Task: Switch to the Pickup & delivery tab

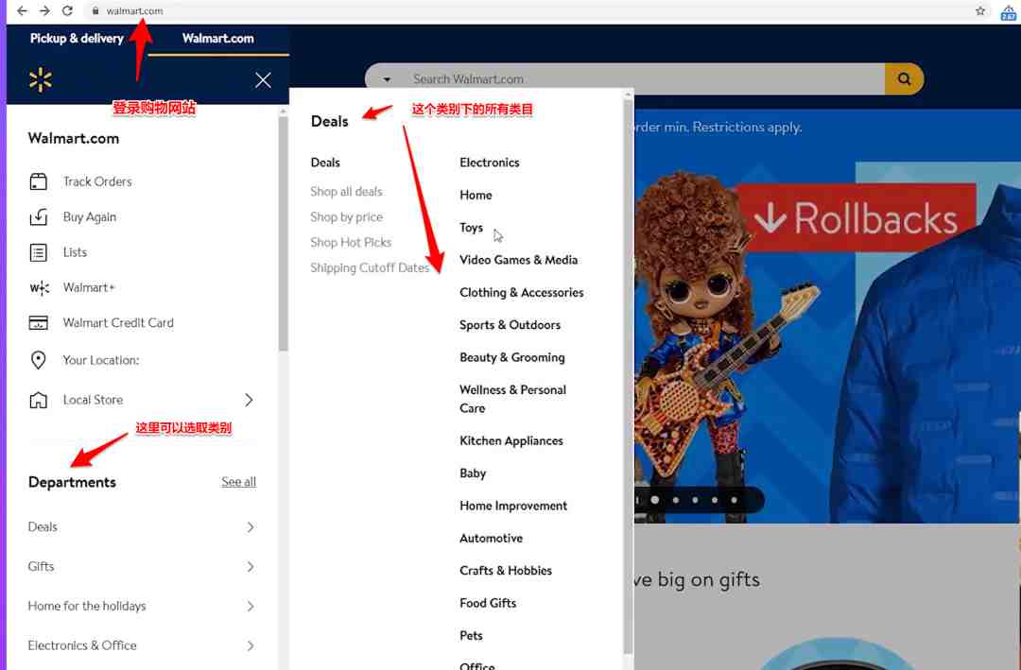Action: (x=77, y=39)
